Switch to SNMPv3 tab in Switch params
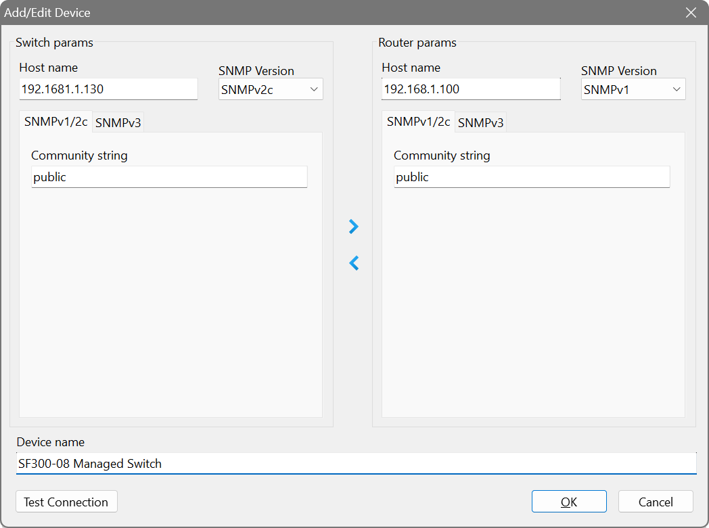Viewport: 709px width, 528px height. [x=118, y=122]
